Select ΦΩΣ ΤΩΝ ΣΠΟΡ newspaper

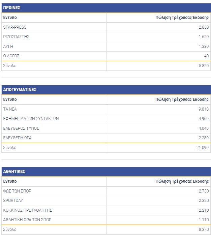tap(17, 191)
